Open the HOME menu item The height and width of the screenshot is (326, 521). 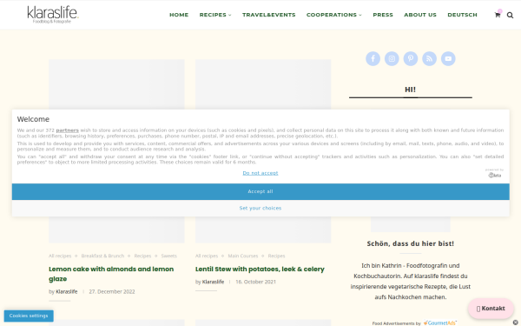179,15
